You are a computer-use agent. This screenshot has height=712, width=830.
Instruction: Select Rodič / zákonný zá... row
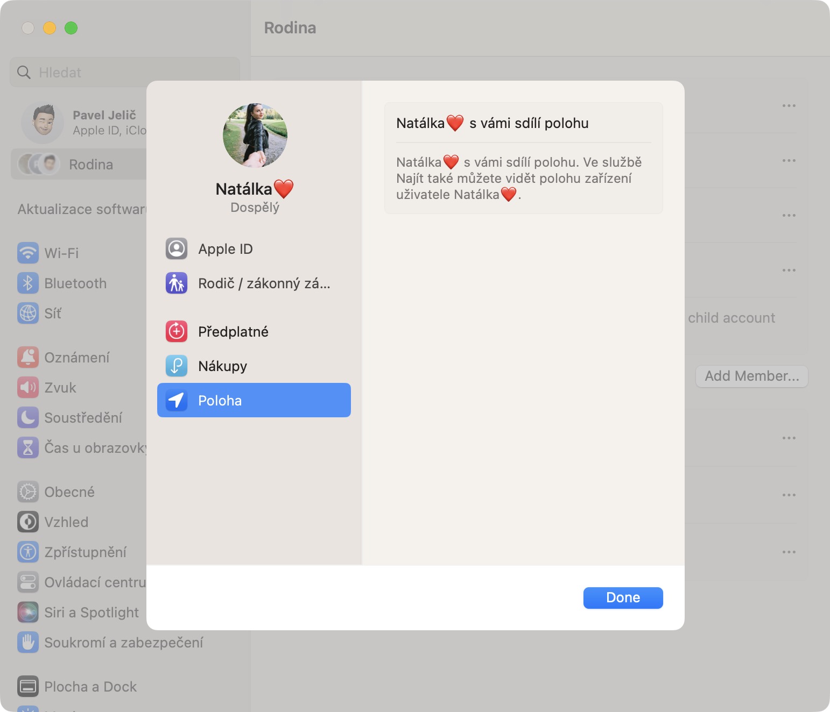coord(254,283)
